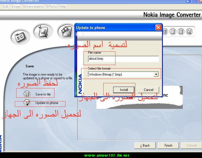Image resolution: width=202 pixels, height=158 pixels.
Task: Click the dithering icon with checkered top half
Action: [181, 32]
